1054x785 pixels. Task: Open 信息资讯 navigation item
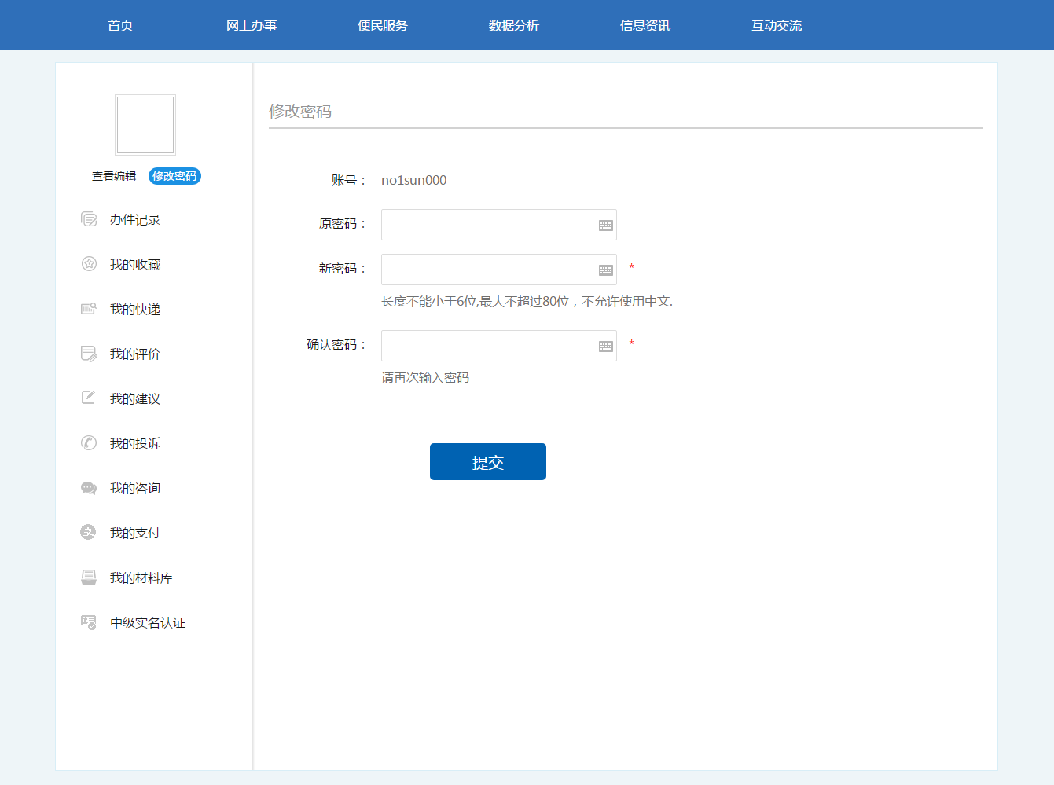point(645,25)
